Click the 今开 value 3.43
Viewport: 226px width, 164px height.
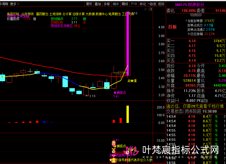tap(222, 66)
